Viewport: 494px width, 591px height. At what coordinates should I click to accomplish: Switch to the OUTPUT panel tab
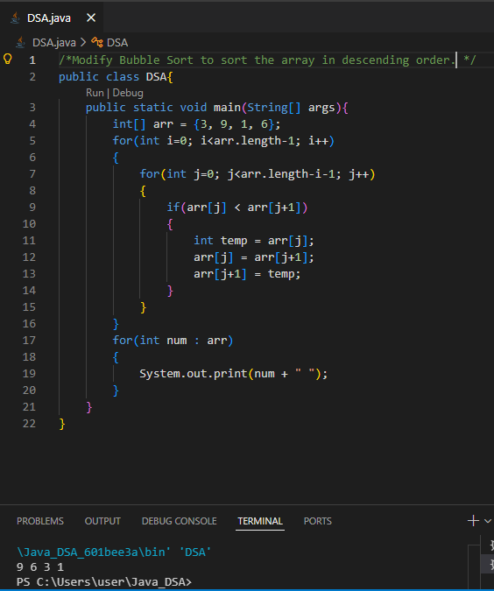pos(102,521)
